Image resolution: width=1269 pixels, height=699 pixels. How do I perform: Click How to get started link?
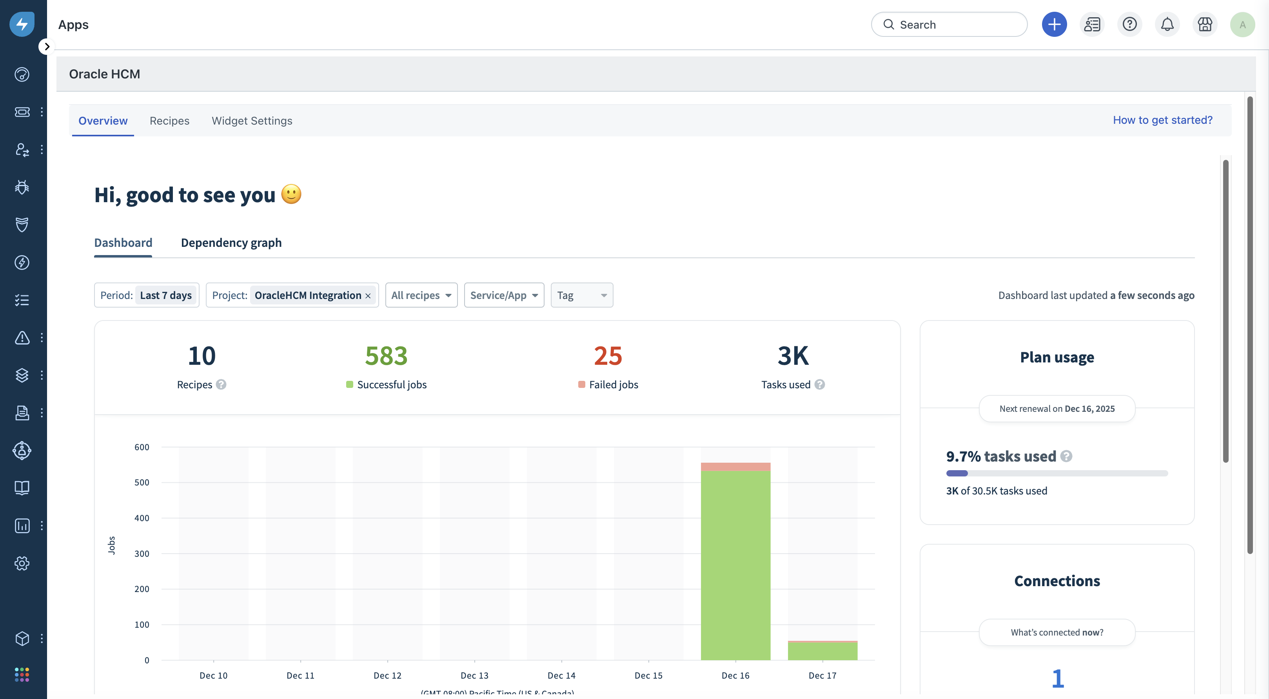coord(1162,120)
